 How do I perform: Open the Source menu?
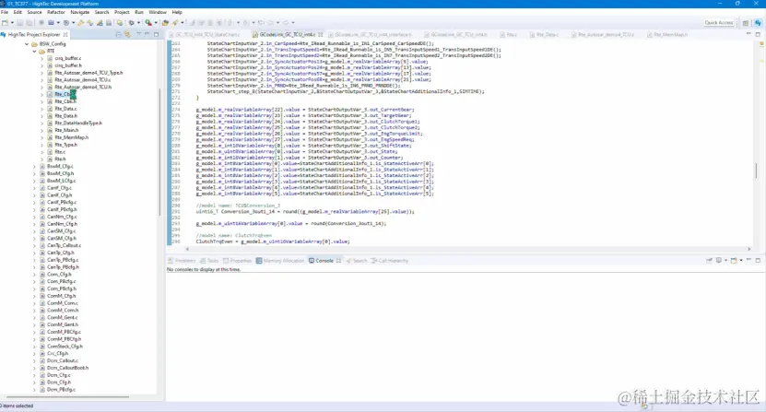coord(34,12)
